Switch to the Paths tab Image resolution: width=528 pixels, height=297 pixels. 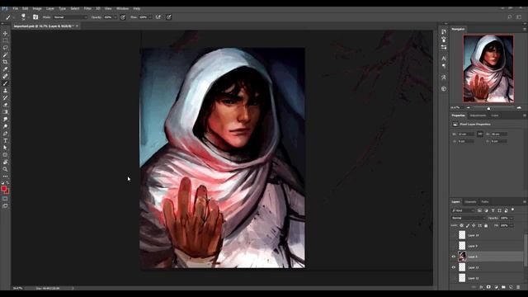click(x=485, y=202)
